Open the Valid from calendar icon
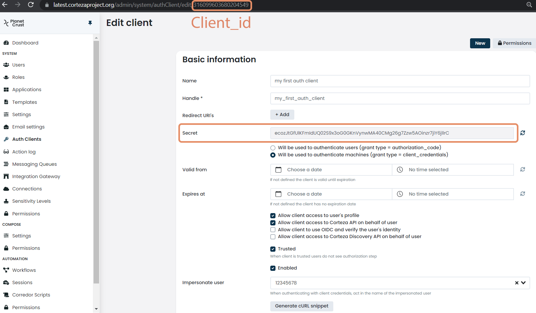 [x=278, y=170]
